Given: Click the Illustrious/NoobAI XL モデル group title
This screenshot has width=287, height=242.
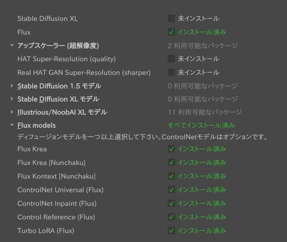Looking at the screenshot, I should [x=62, y=112].
